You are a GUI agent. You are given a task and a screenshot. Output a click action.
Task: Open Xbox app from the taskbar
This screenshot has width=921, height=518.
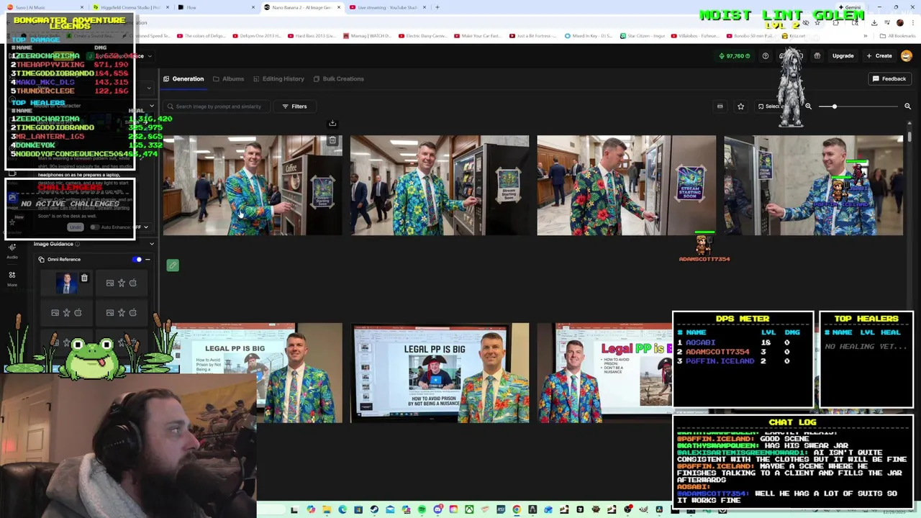[469, 510]
